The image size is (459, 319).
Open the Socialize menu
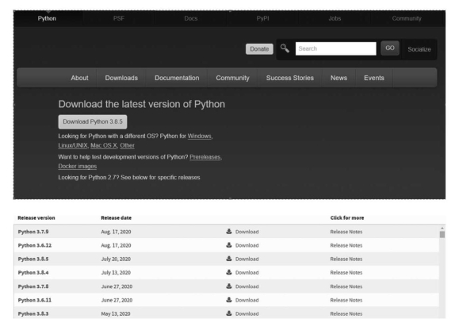[419, 49]
